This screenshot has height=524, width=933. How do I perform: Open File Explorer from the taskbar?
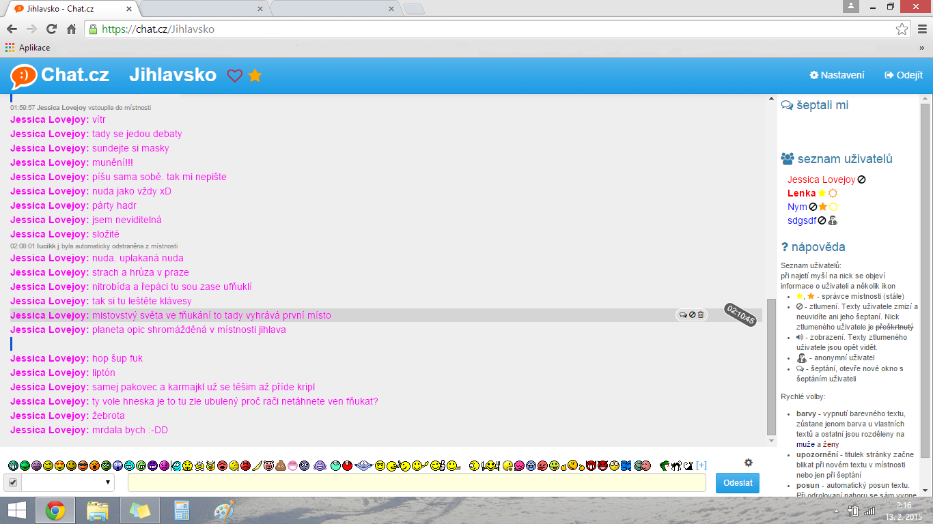coord(98,510)
